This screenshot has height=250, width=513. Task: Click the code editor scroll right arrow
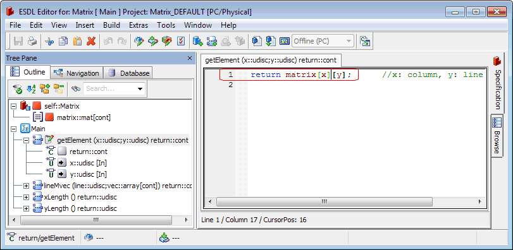pos(479,201)
